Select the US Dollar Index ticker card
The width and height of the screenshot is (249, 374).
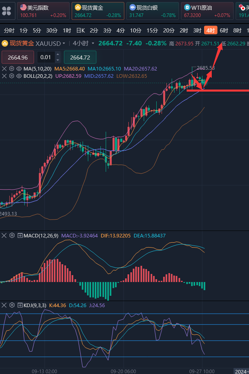(43, 11)
